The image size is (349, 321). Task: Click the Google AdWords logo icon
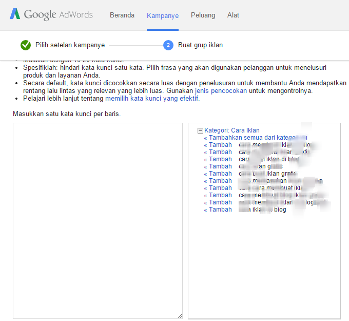tap(15, 14)
